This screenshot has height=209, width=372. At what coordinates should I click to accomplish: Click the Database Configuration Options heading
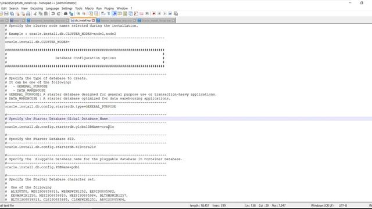[85, 58]
